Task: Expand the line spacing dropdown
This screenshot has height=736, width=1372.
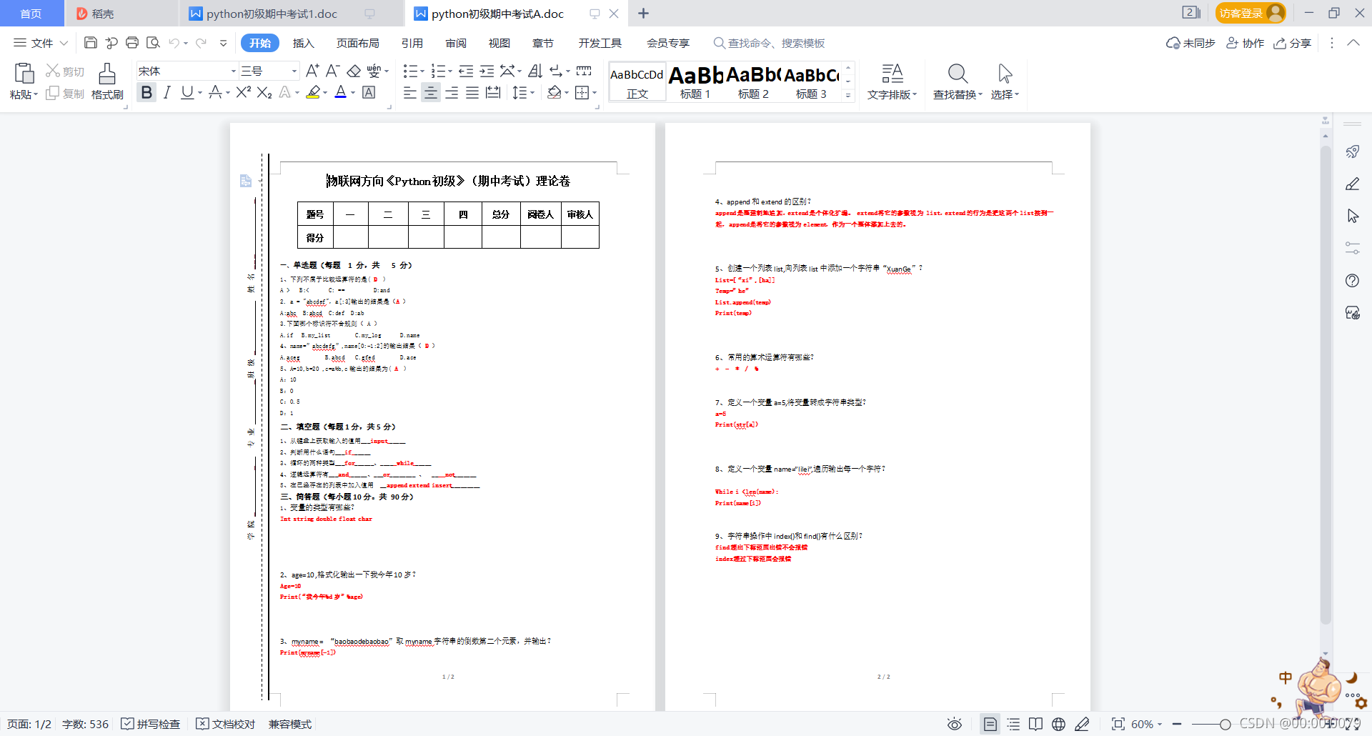Action: (532, 93)
